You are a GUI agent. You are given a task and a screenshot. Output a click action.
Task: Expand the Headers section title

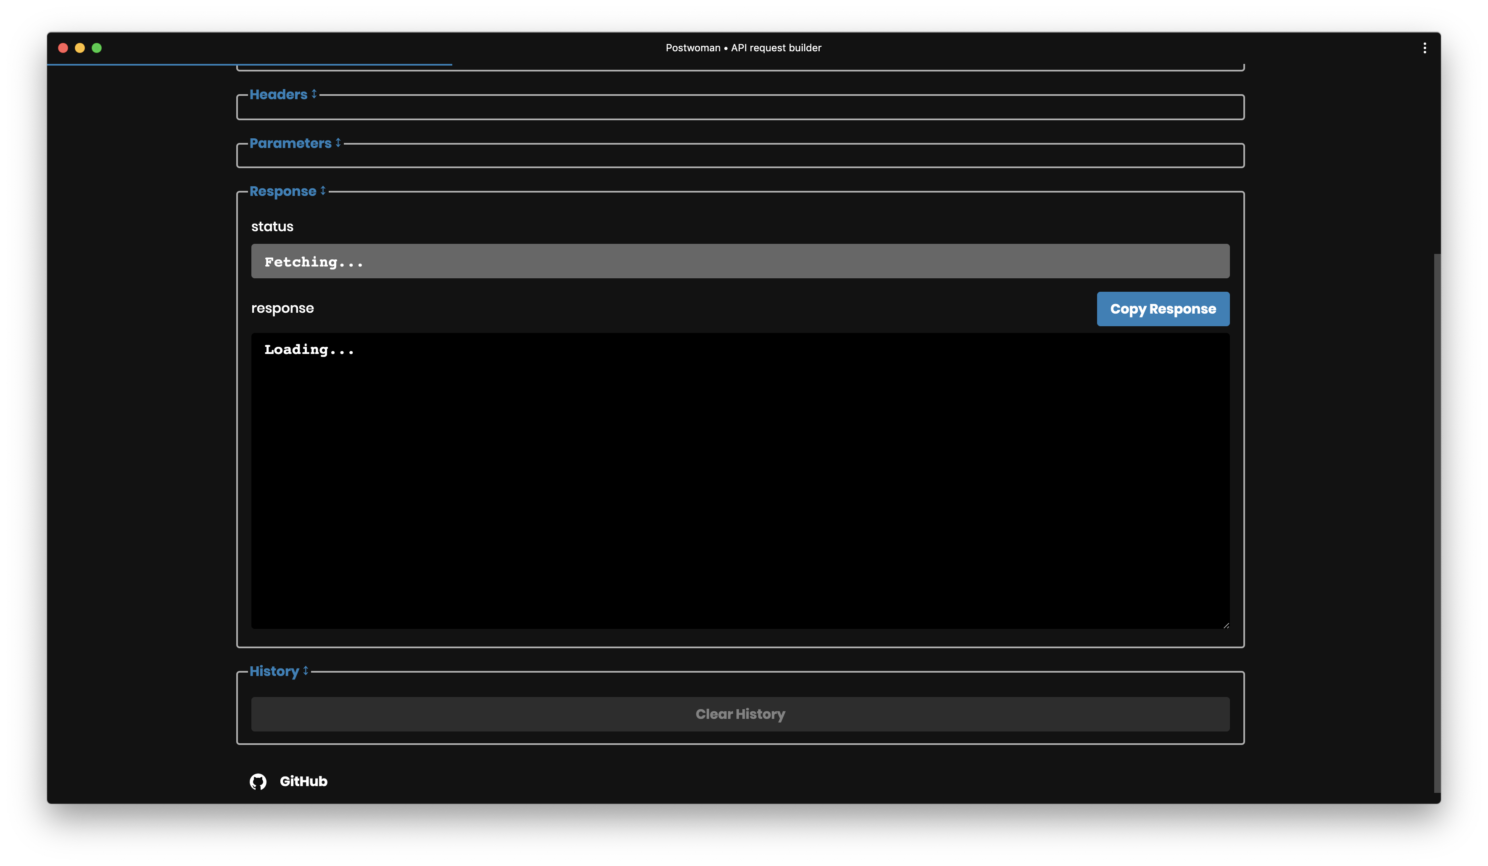click(x=278, y=95)
